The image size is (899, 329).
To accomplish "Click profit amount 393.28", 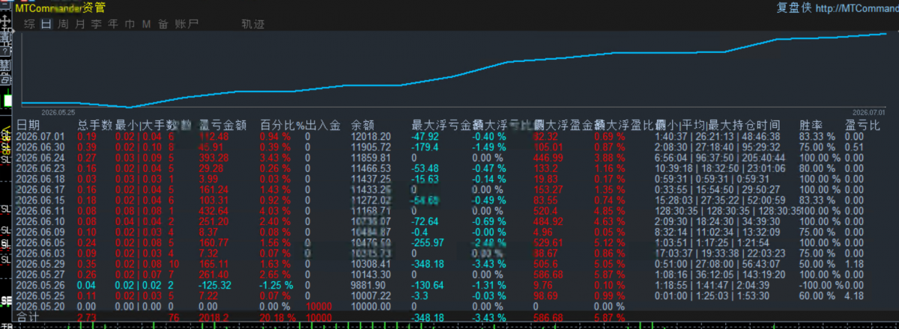I will [214, 158].
